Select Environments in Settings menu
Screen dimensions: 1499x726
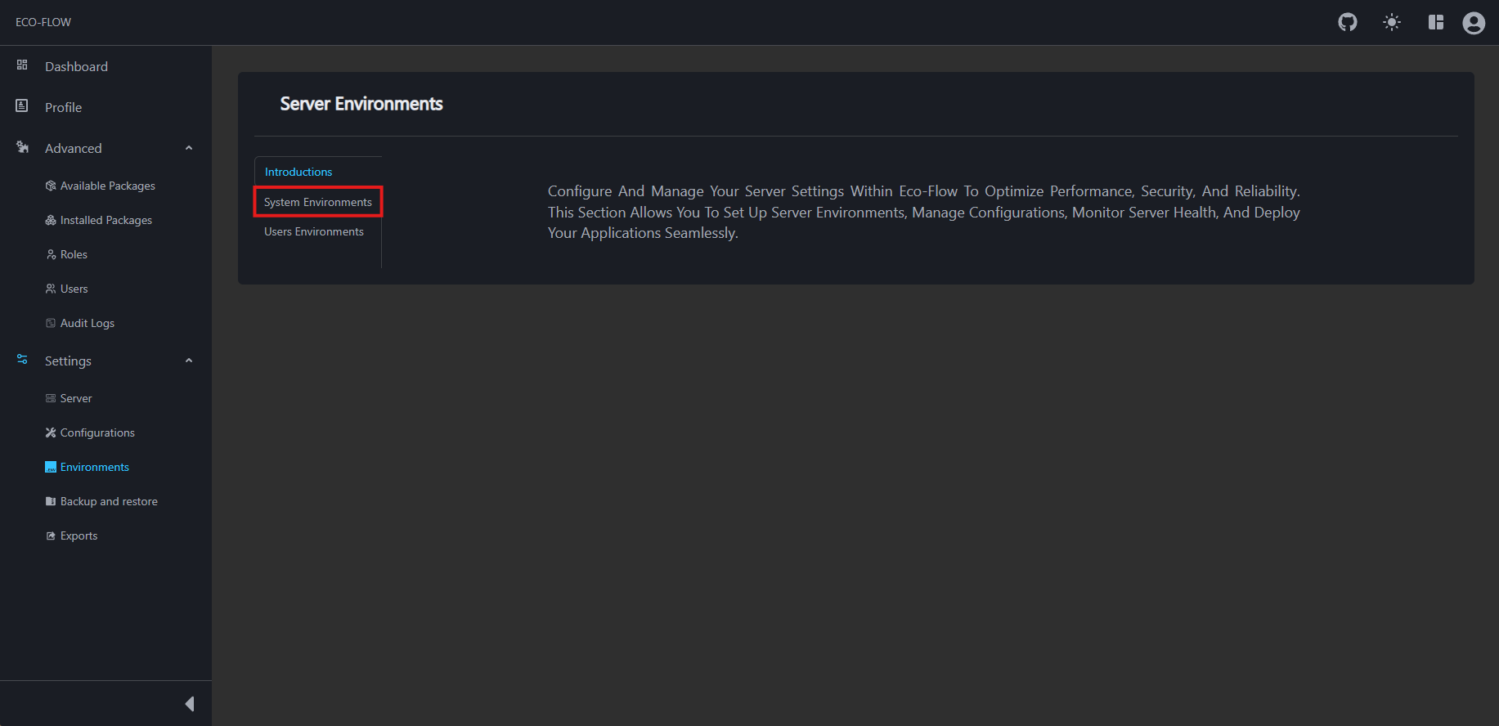(x=95, y=467)
